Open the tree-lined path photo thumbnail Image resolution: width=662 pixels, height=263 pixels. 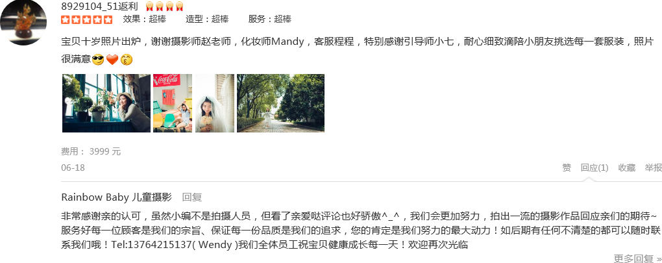(x=281, y=103)
